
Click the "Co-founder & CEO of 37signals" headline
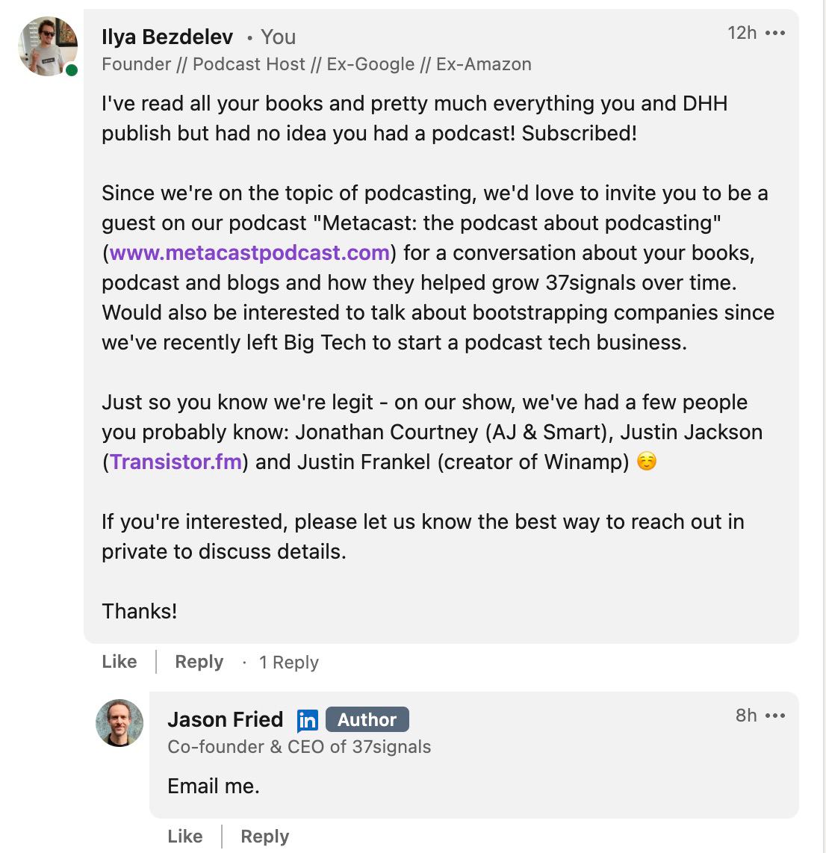pyautogui.click(x=299, y=747)
